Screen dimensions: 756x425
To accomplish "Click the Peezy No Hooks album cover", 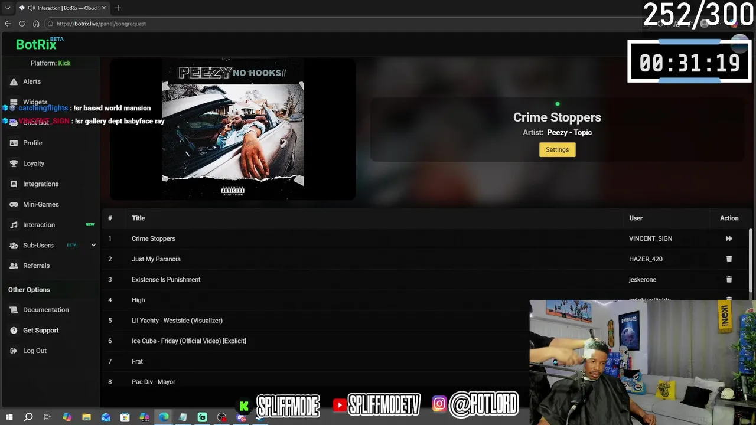I will click(233, 129).
